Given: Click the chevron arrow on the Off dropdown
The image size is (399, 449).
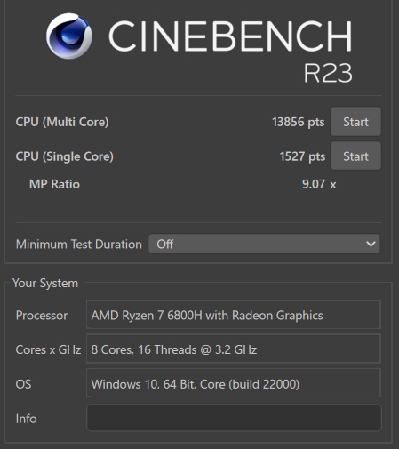Looking at the screenshot, I should (371, 244).
